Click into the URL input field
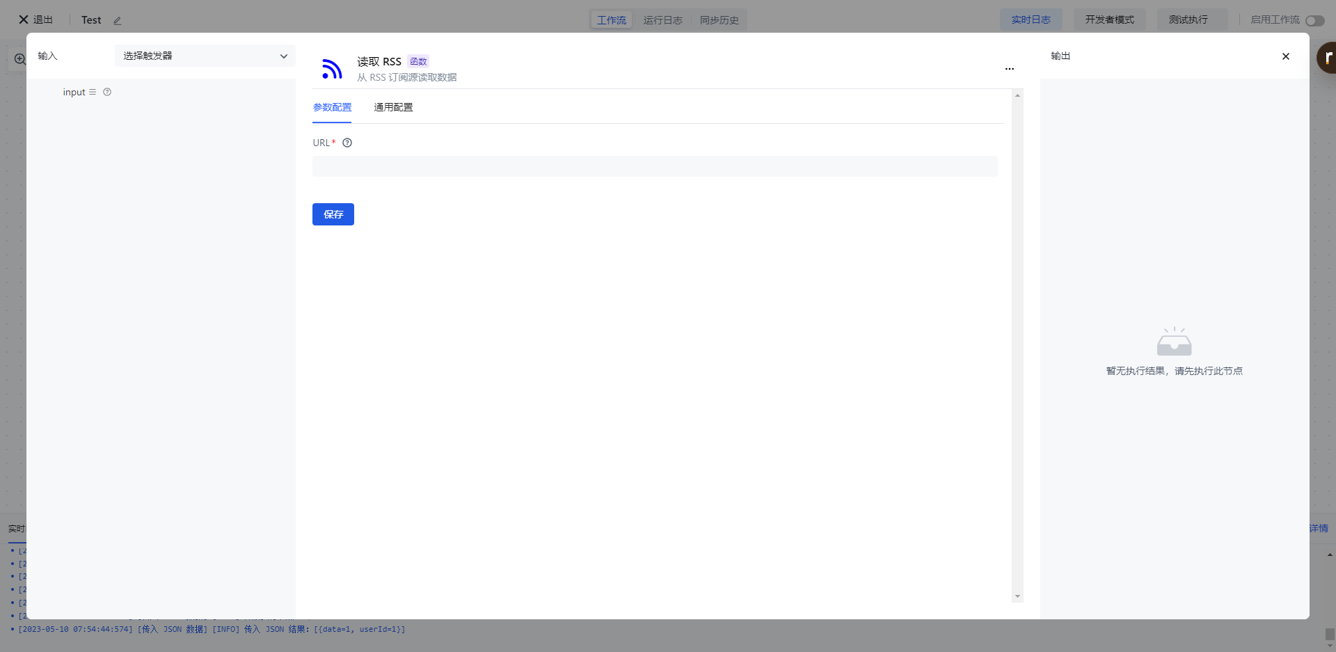 point(654,166)
